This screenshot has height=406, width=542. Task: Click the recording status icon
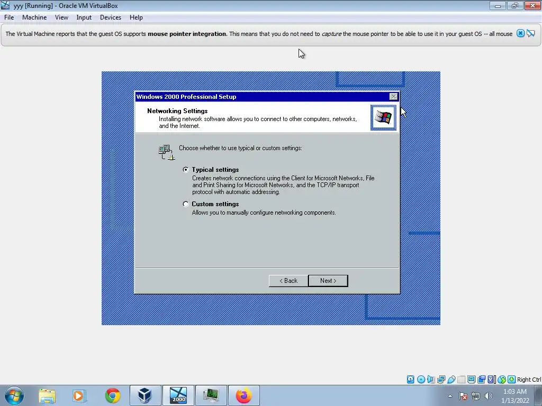click(481, 380)
